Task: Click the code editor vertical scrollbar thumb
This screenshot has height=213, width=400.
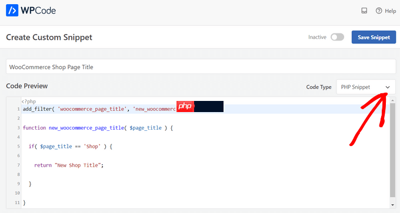Action: [x=392, y=150]
